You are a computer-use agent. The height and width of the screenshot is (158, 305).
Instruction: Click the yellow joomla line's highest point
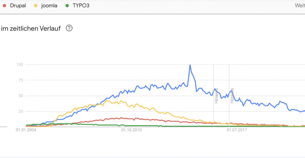[x=107, y=100]
